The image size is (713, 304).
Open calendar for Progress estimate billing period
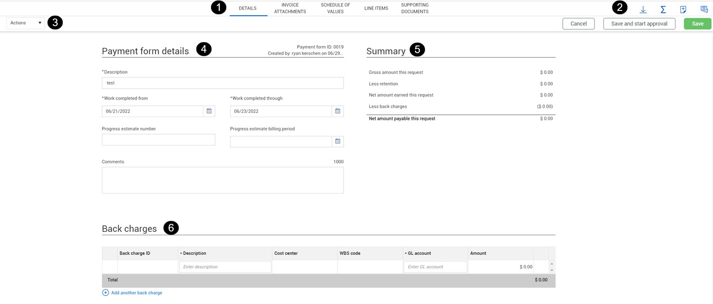(337, 141)
